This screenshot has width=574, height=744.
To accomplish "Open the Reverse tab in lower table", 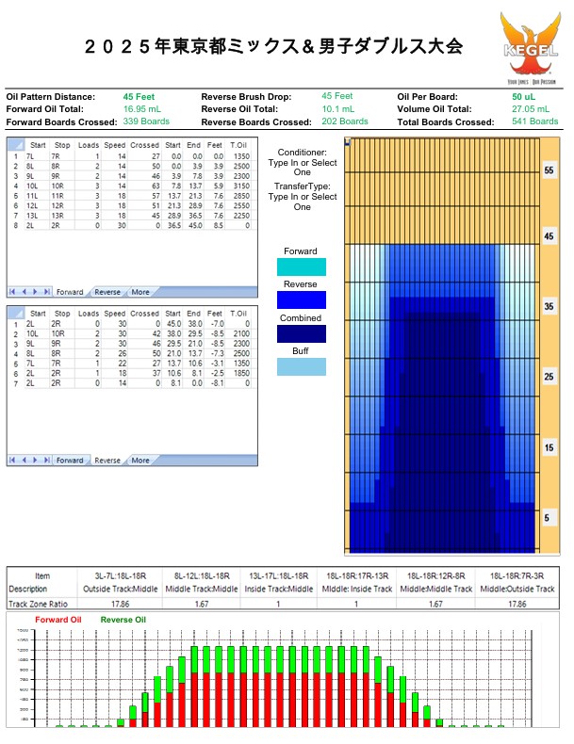I will 107,461.
